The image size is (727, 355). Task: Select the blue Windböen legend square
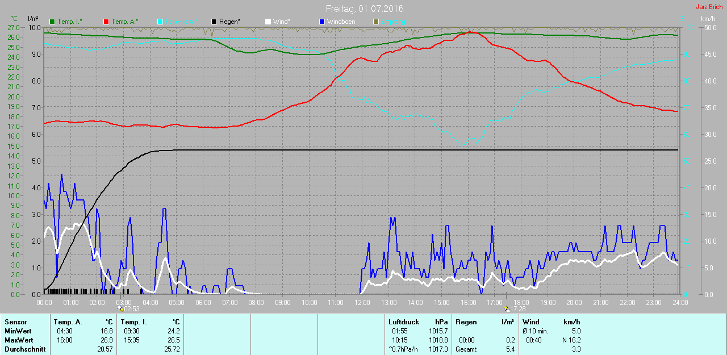pos(322,22)
